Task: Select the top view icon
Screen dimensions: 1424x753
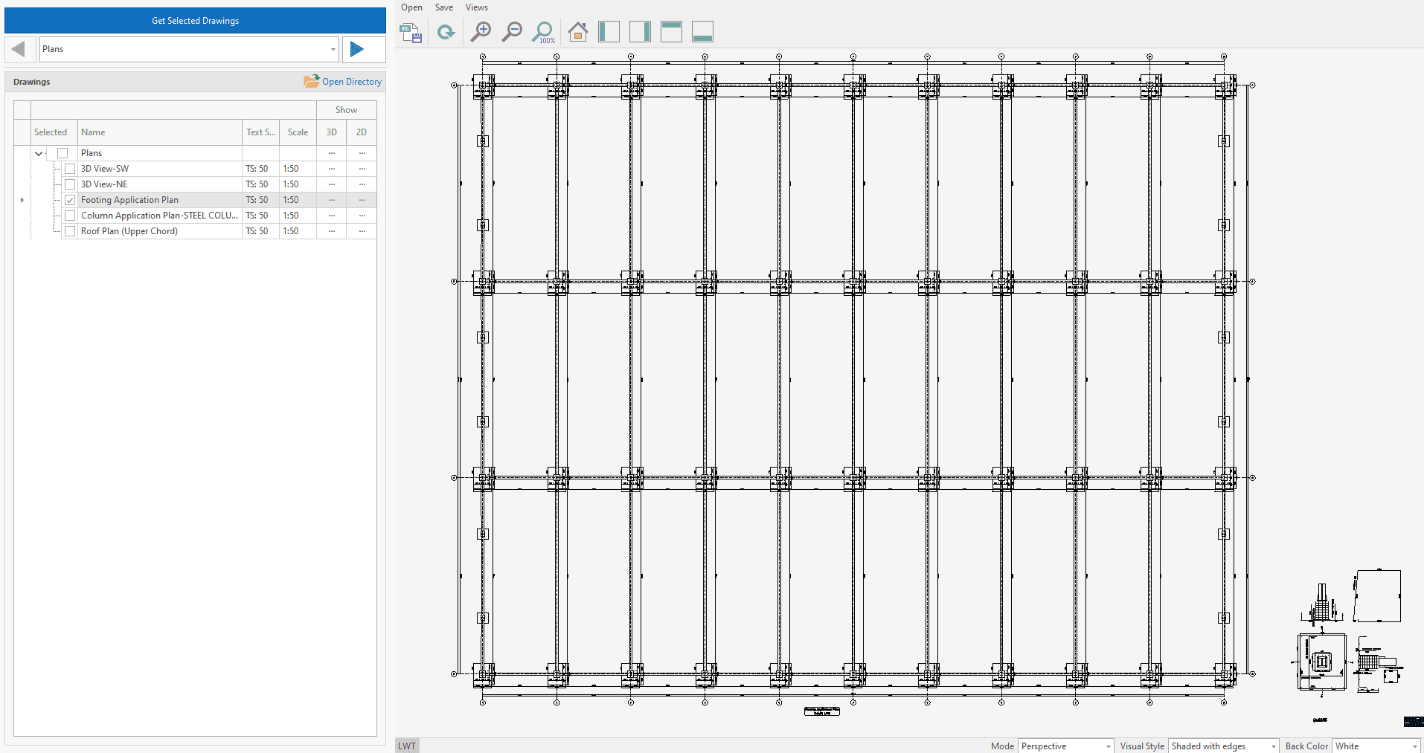Action: [x=671, y=32]
